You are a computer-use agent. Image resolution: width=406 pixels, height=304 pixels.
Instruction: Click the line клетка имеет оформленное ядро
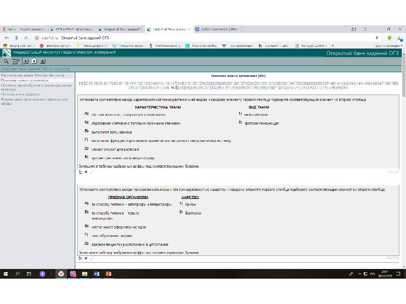(118, 227)
